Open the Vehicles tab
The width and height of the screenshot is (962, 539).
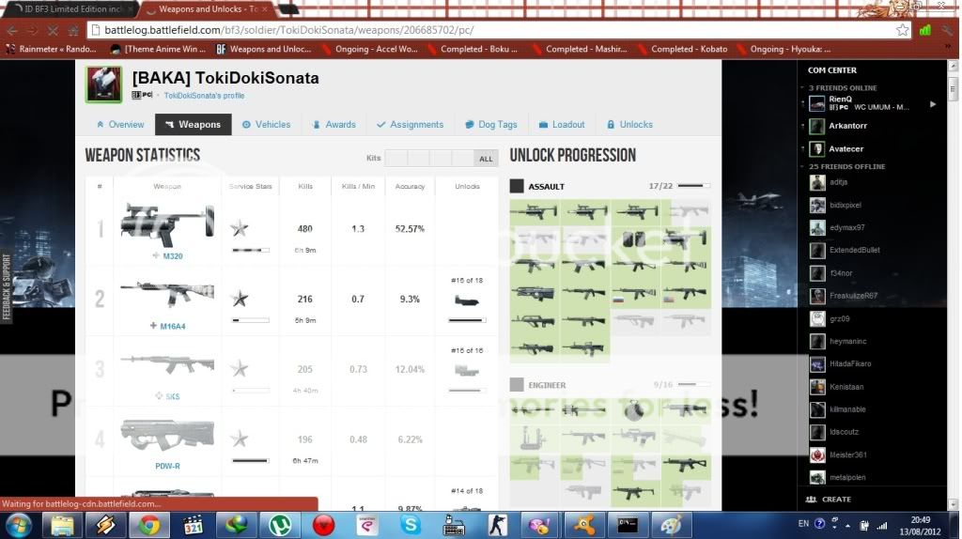(266, 125)
